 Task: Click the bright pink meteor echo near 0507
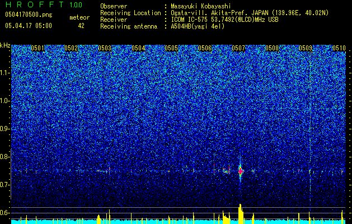(241, 171)
